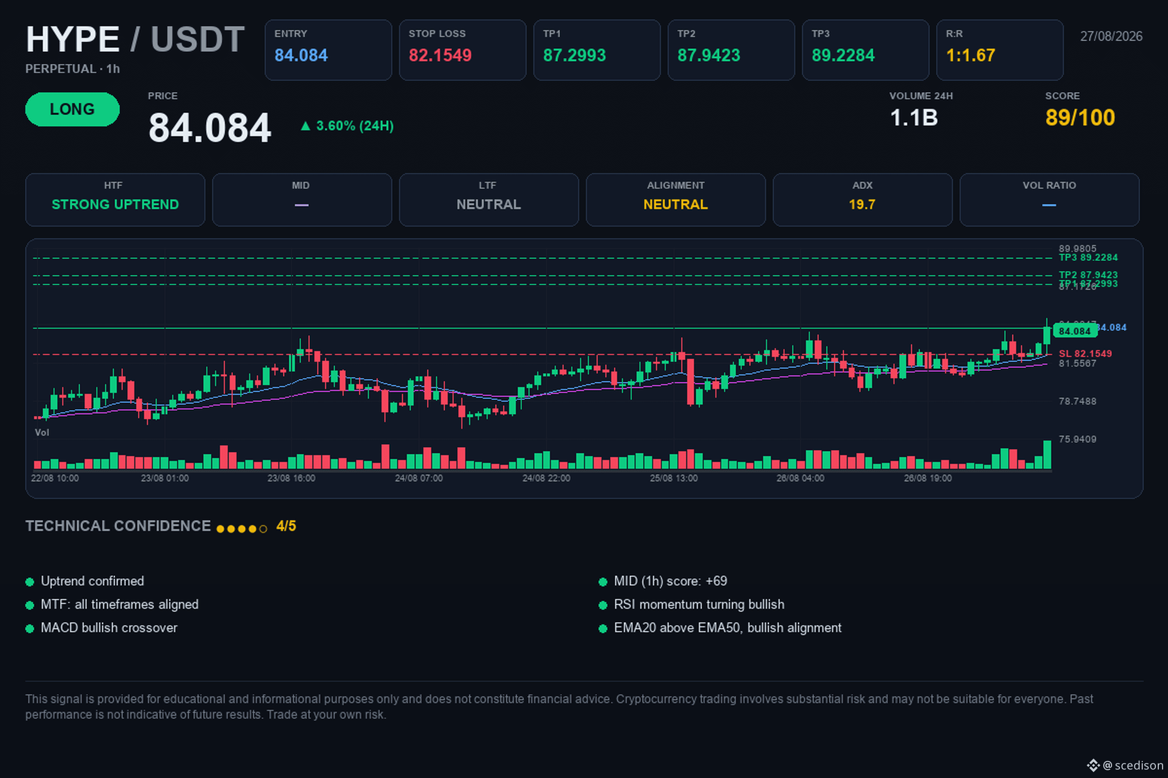The height and width of the screenshot is (778, 1168).
Task: Select the LTF Neutral card
Action: 489,199
